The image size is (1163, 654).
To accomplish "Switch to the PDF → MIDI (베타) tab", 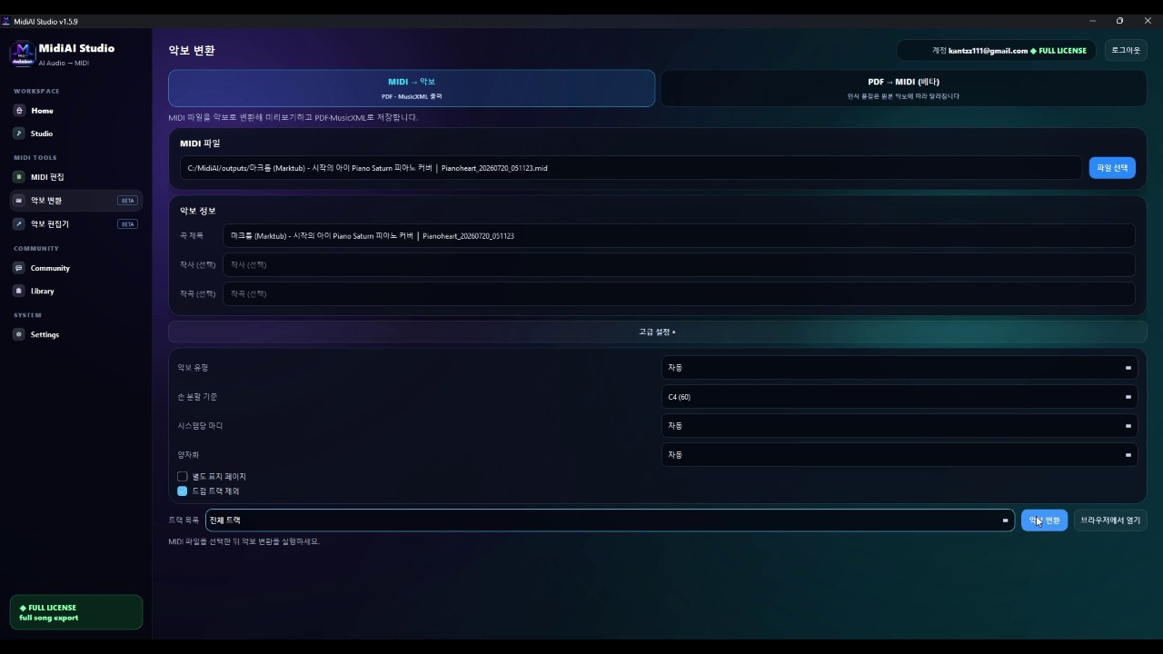I will pos(903,88).
